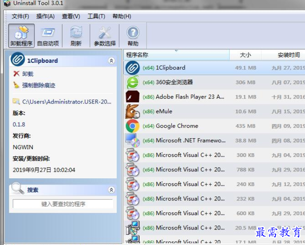This screenshot has width=305, height=245.
Task: Click the 10.6 MB size cell
Action: pos(246,112)
